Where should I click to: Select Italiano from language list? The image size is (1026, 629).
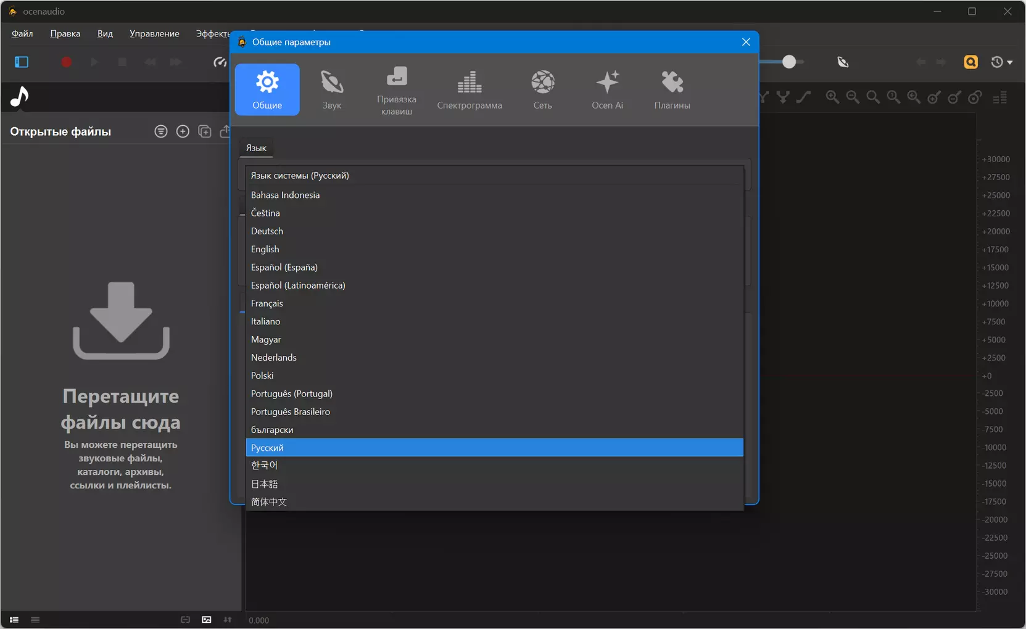point(494,321)
